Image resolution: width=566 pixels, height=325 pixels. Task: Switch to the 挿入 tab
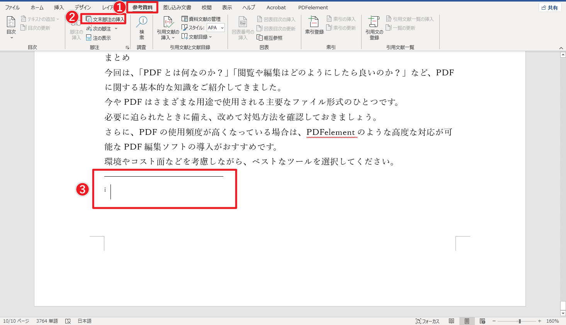(x=59, y=7)
